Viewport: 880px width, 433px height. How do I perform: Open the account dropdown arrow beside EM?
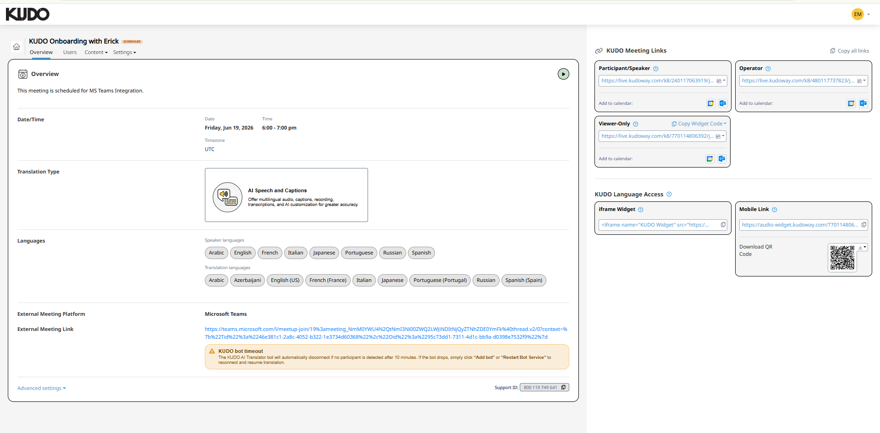tap(869, 15)
